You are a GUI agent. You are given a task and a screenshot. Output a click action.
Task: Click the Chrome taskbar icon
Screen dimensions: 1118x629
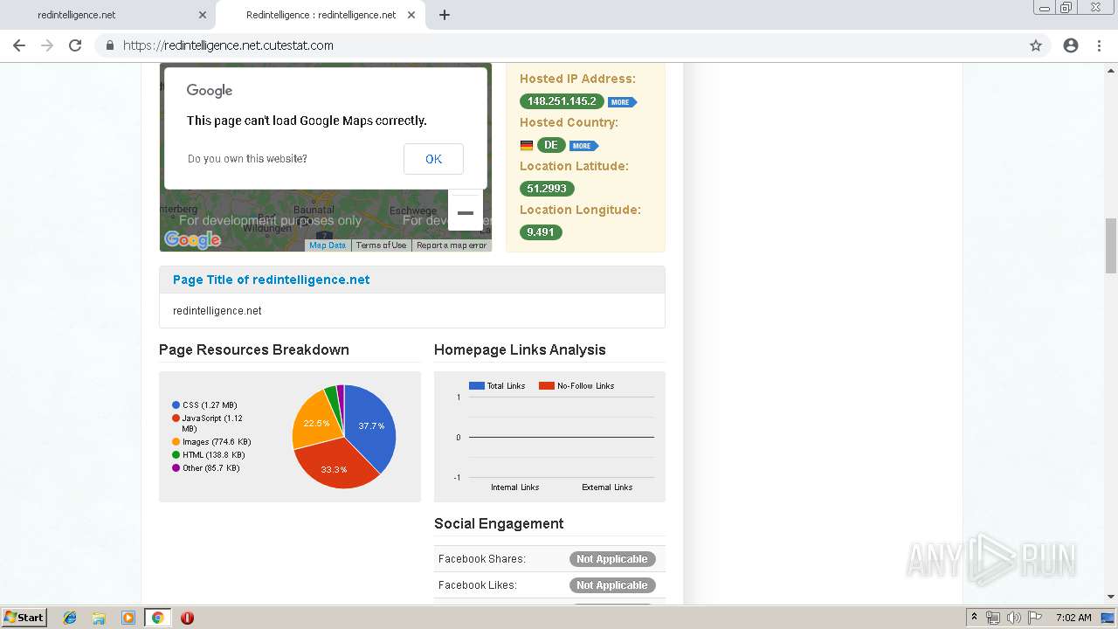click(x=157, y=618)
